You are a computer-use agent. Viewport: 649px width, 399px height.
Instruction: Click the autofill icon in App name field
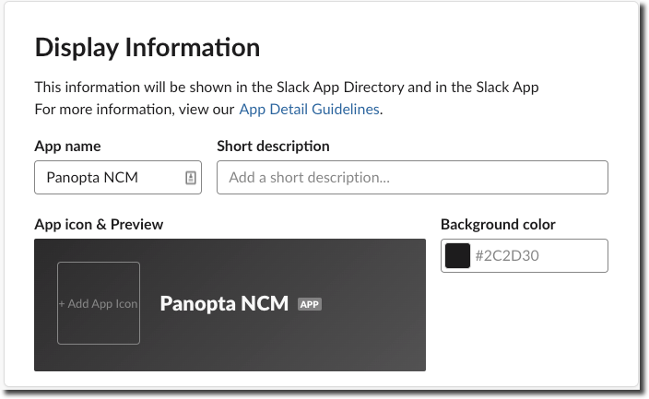[191, 178]
